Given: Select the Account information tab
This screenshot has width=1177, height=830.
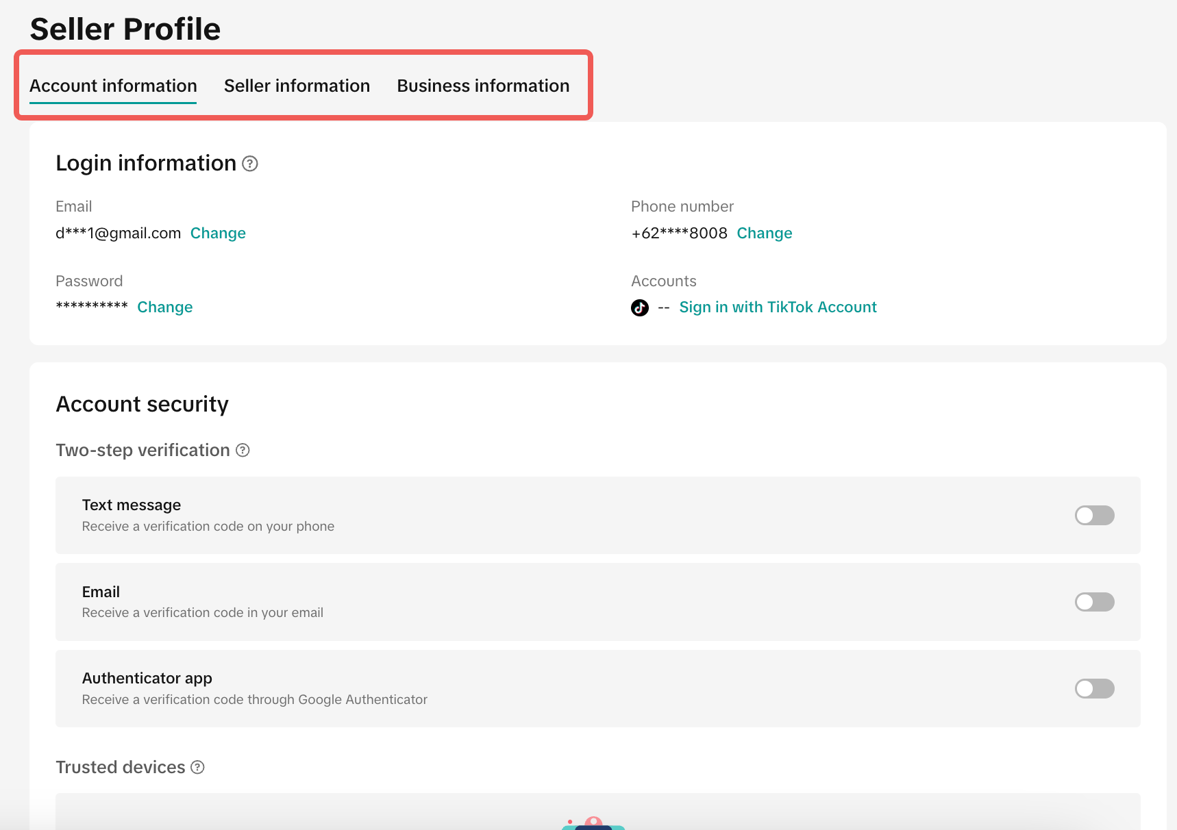Looking at the screenshot, I should (113, 86).
